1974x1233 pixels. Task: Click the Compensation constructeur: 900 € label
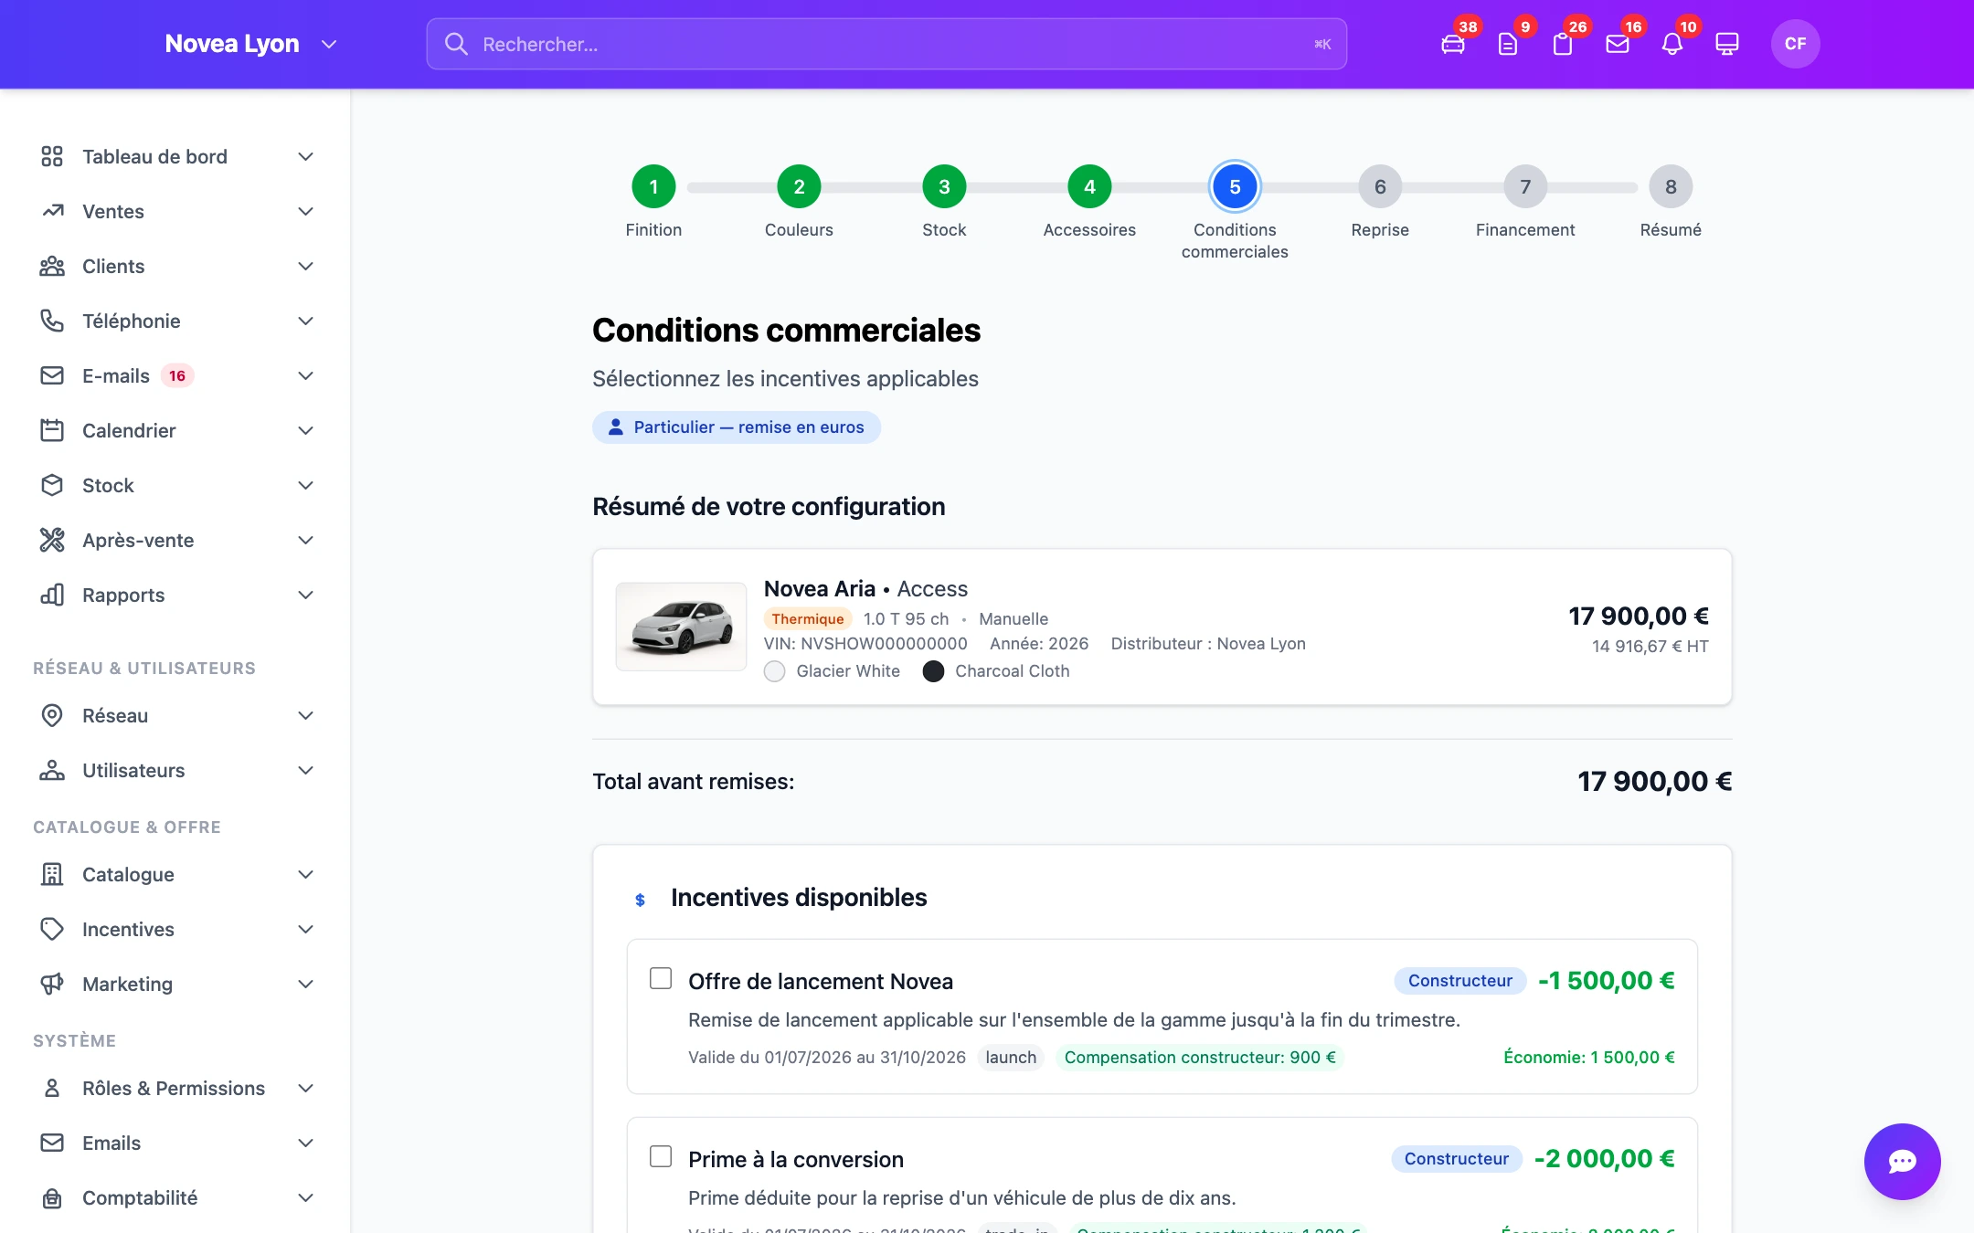1200,1057
